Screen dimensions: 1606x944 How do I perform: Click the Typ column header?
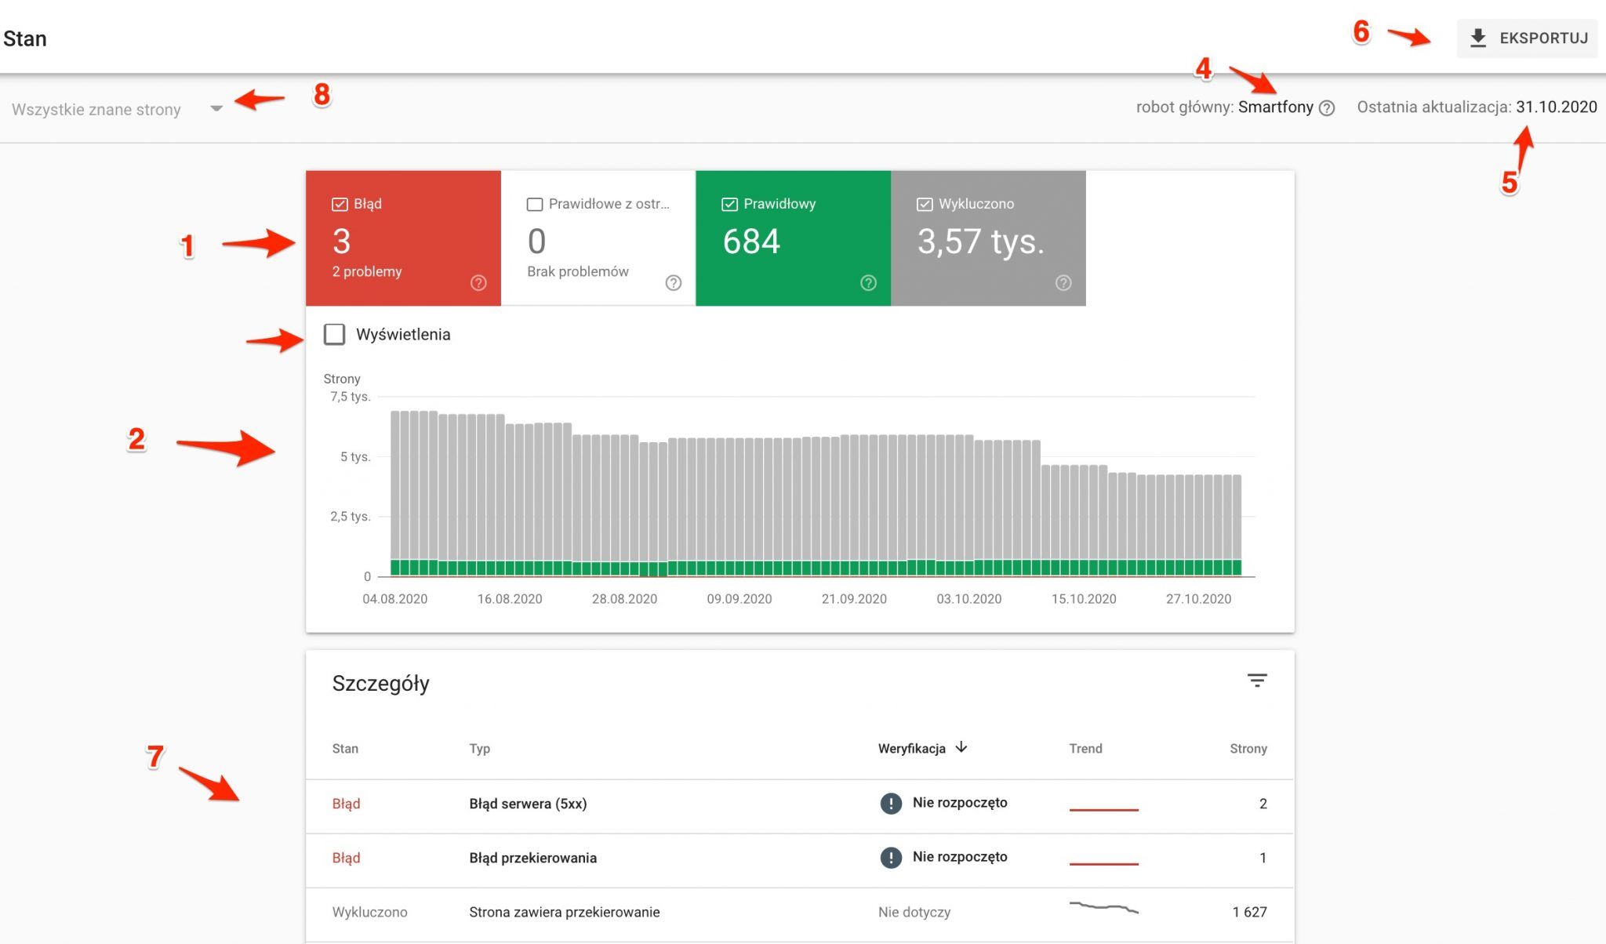click(x=479, y=748)
